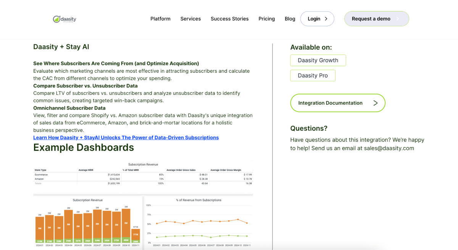Select the Daasity Growth plan tag
The image size is (458, 250).
[318, 60]
